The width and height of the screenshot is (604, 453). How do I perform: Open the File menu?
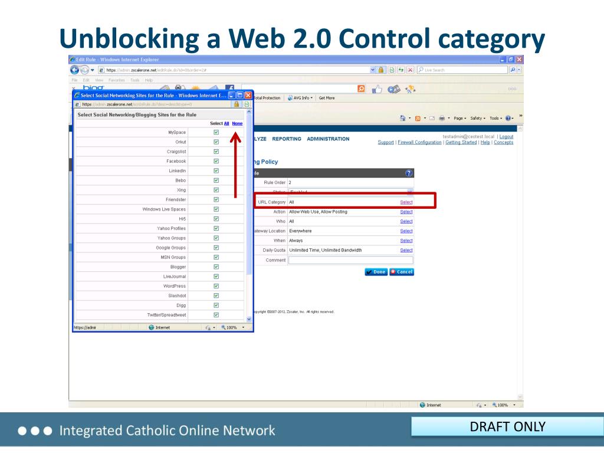(x=75, y=80)
